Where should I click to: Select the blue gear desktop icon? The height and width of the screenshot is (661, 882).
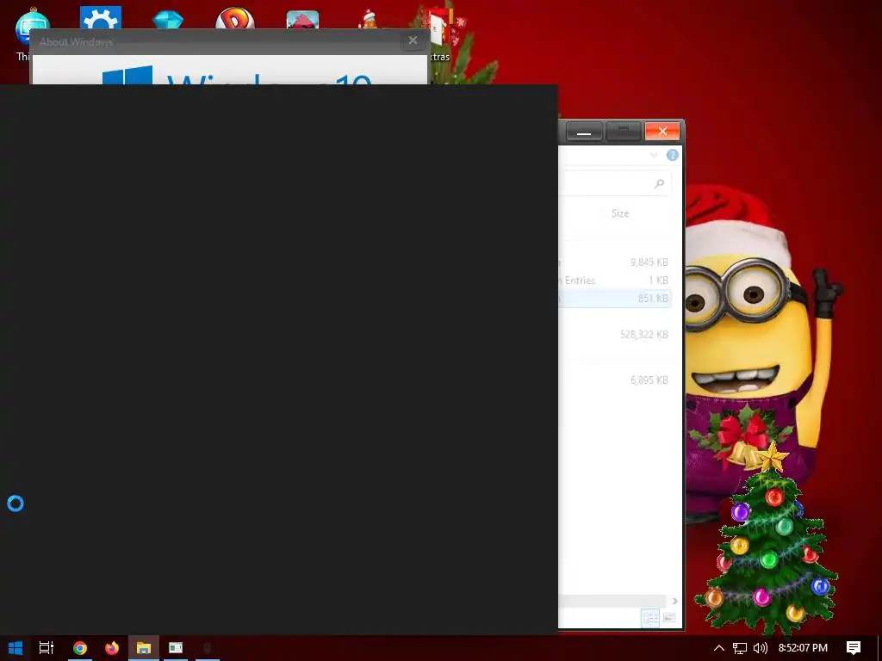(x=101, y=18)
